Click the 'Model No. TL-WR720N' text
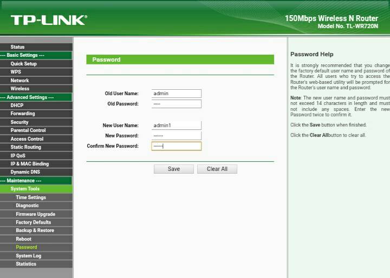The width and height of the screenshot is (390, 278). click(x=348, y=26)
